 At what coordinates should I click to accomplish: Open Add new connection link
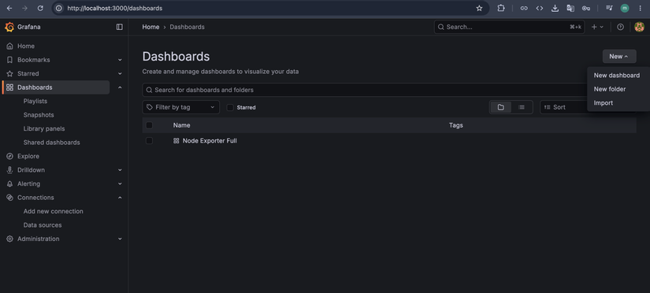coord(53,211)
